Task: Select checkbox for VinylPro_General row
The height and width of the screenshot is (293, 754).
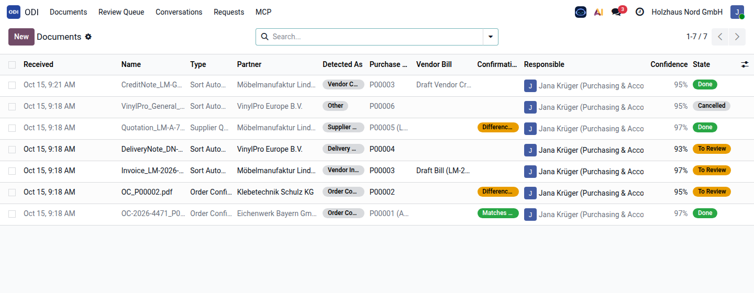Action: click(12, 107)
